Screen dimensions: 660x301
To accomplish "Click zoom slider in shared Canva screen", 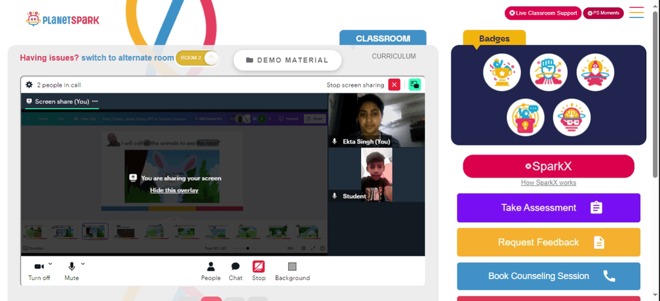I will (x=257, y=248).
